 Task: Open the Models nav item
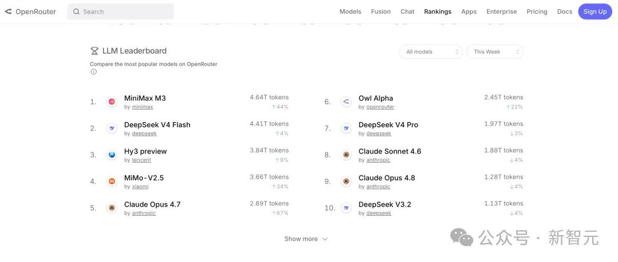[350, 12]
